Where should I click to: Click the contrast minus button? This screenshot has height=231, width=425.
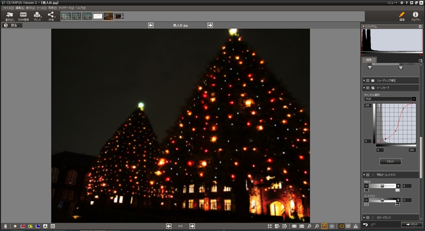[x=366, y=200]
